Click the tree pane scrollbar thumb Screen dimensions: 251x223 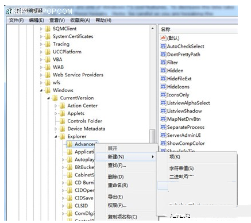(x=152, y=136)
